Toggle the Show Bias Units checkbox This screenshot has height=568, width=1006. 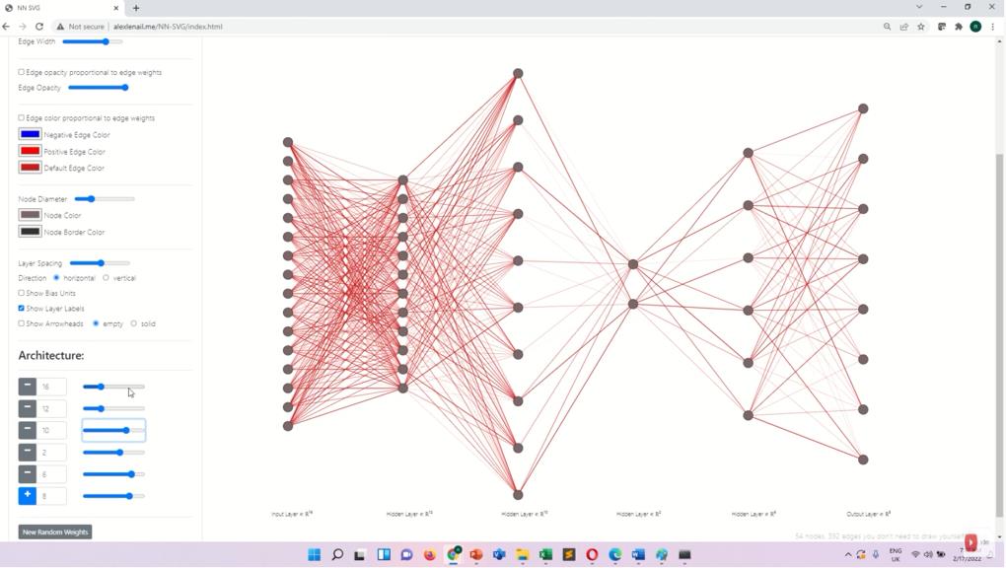[x=22, y=293]
